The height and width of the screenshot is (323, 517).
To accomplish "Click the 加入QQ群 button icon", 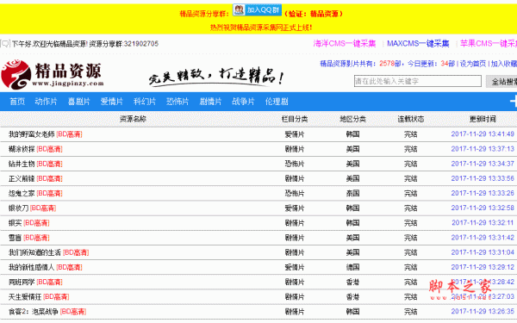I will (x=257, y=9).
